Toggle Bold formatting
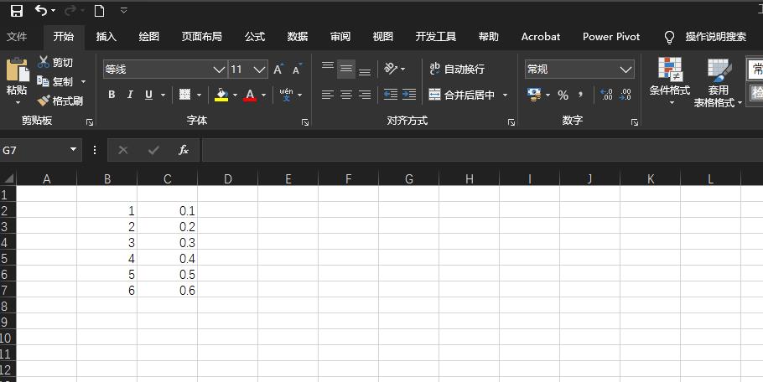 click(x=112, y=95)
